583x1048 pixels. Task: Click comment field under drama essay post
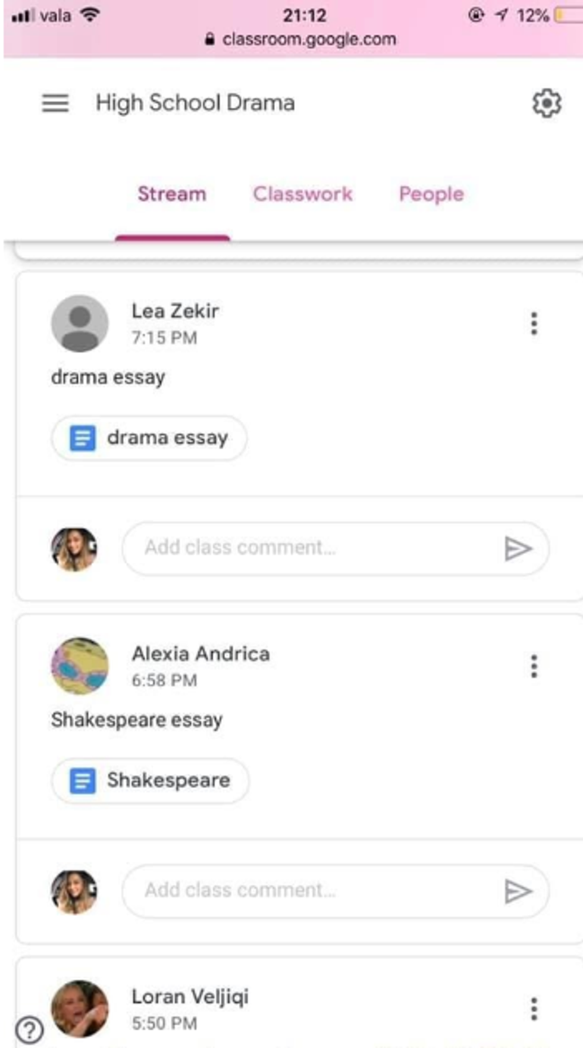tap(309, 548)
